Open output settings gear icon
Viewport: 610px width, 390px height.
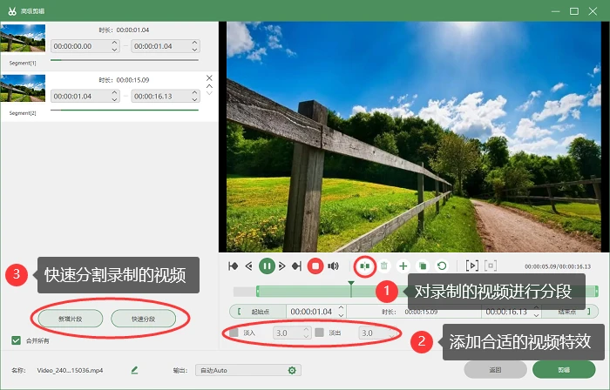coord(292,370)
